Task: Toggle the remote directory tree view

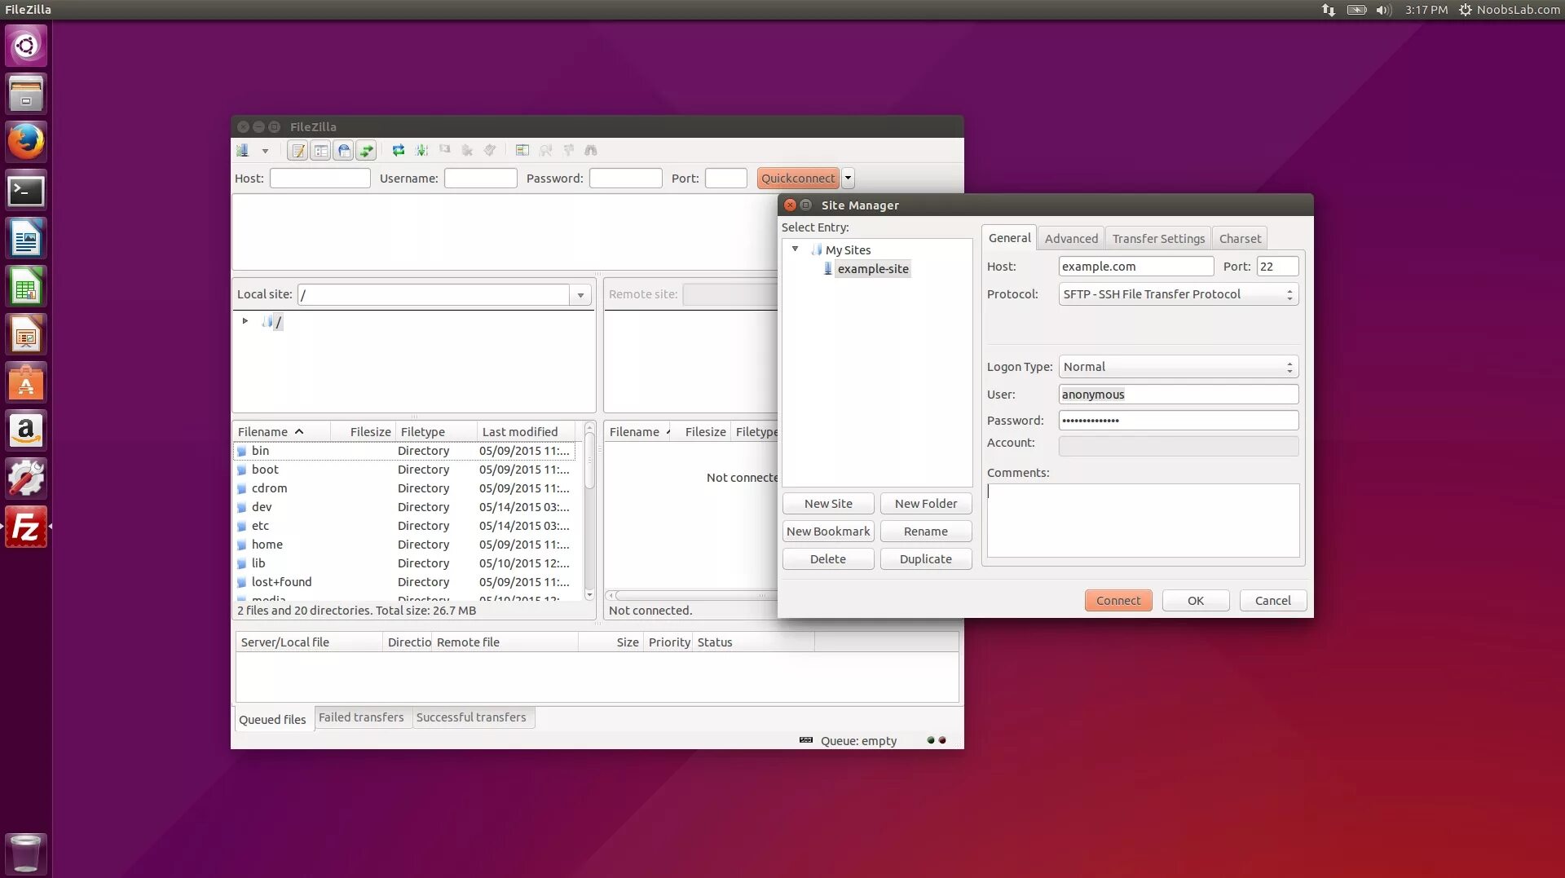Action: pos(343,150)
